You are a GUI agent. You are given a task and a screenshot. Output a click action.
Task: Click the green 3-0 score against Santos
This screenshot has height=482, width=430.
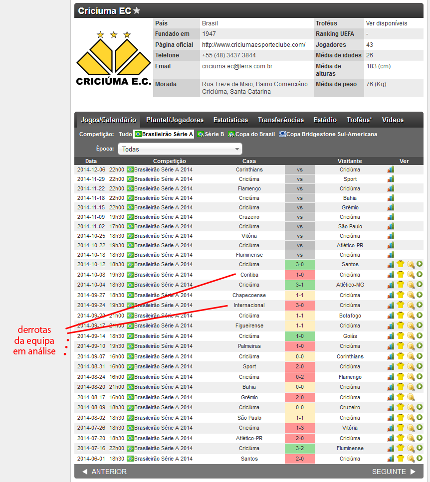click(x=299, y=264)
